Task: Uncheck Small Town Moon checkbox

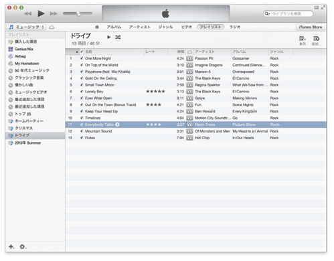Action: click(82, 85)
